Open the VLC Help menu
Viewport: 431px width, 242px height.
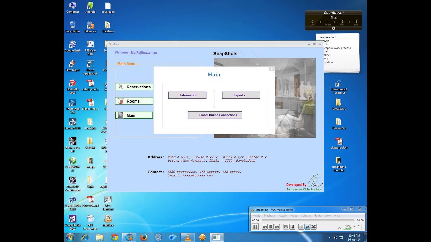pyautogui.click(x=337, y=216)
